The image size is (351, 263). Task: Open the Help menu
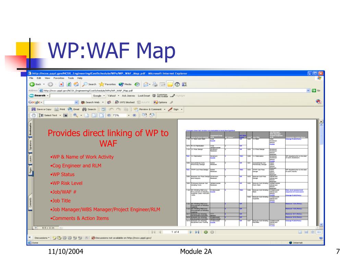click(x=80, y=78)
